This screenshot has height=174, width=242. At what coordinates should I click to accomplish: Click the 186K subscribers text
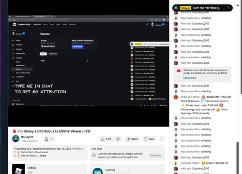point(30,141)
